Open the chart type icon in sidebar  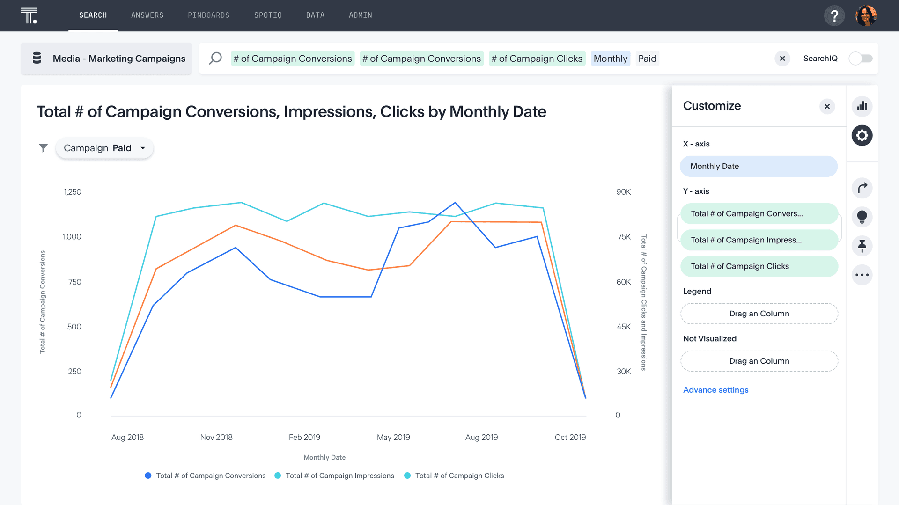coord(862,106)
